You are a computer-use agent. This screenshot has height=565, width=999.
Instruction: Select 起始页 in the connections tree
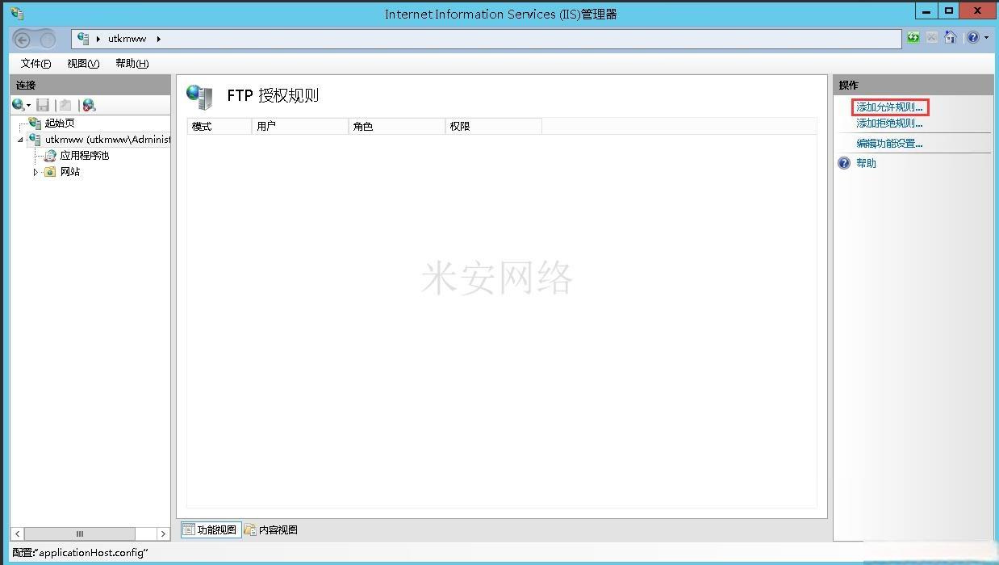(x=59, y=123)
